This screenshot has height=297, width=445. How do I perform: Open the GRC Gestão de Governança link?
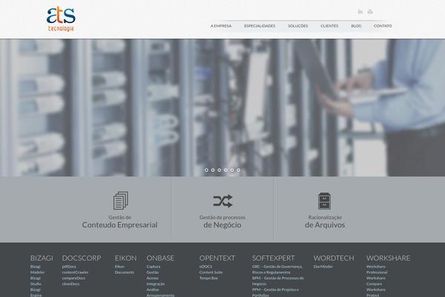click(277, 270)
